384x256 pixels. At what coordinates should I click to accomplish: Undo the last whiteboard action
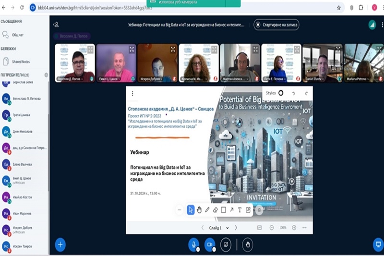pos(294,93)
